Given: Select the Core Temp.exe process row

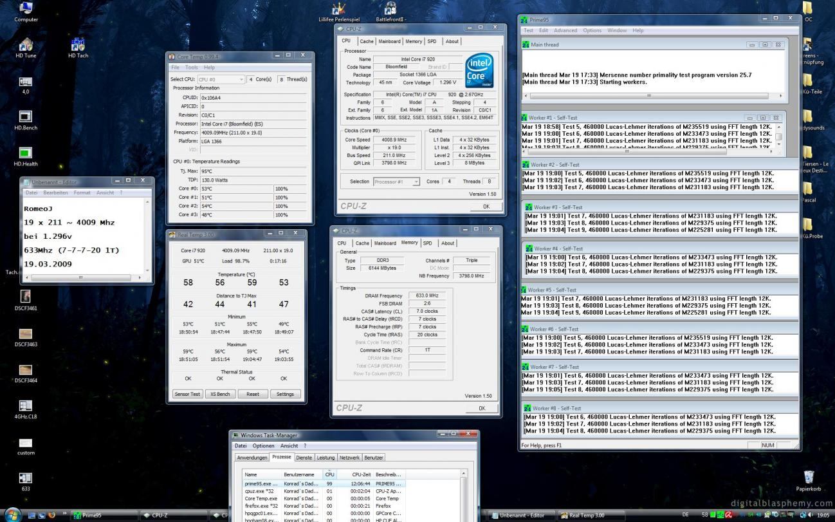Looking at the screenshot, I should 324,499.
